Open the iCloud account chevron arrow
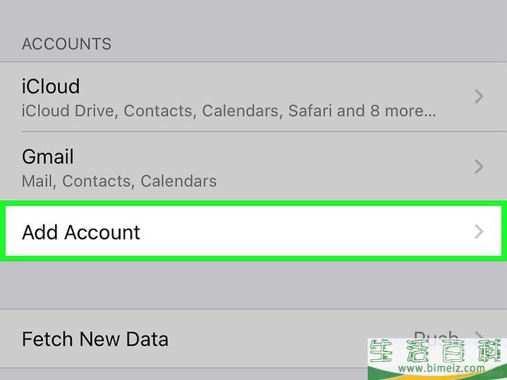This screenshot has height=380, width=507. coord(479,97)
